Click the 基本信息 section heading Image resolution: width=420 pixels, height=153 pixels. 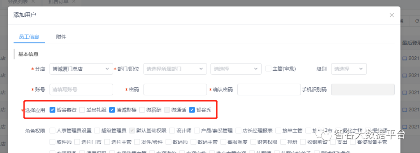(28, 54)
